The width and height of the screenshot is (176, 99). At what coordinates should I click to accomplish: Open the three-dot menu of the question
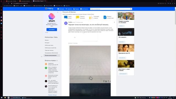click(x=114, y=22)
